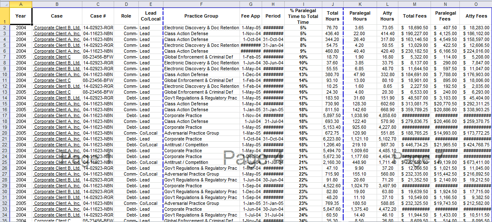This screenshot has width=492, height=222.
Task: Select row 13 header number
Action: pos(5,92)
